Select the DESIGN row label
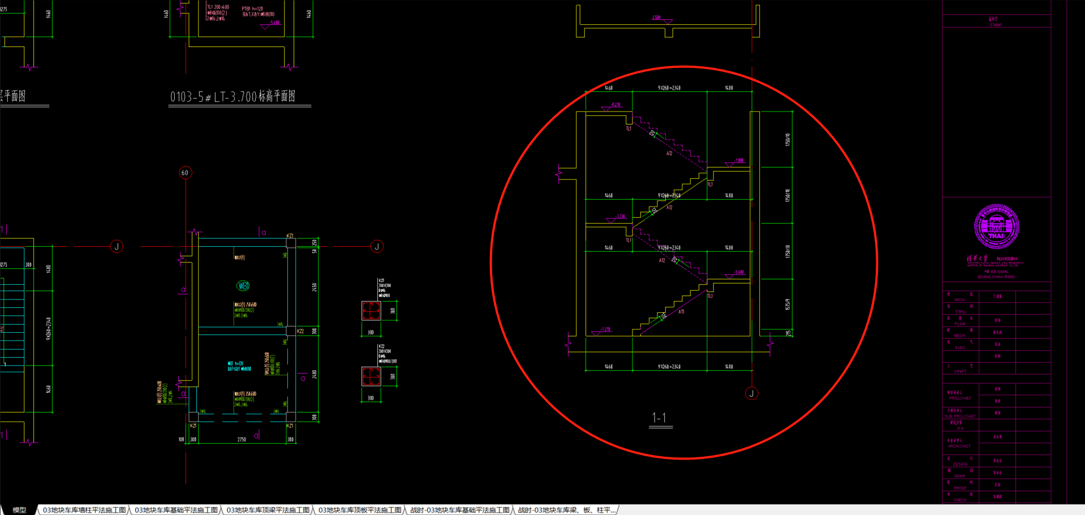The image size is (1085, 515). pyautogui.click(x=960, y=464)
